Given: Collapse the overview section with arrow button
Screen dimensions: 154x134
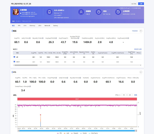Looking at the screenshot, I should 141,31.
